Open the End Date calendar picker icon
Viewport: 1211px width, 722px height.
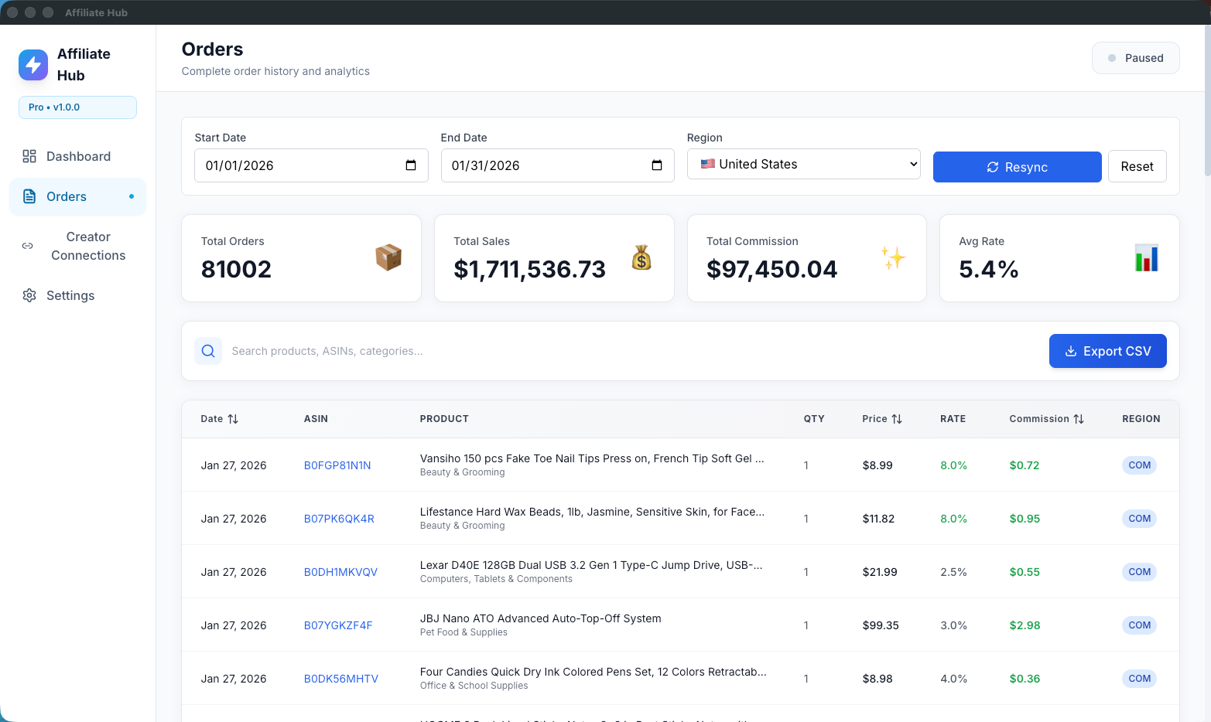point(657,165)
